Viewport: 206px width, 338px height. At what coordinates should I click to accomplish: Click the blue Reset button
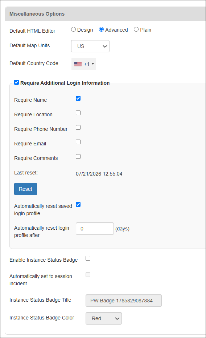click(26, 189)
